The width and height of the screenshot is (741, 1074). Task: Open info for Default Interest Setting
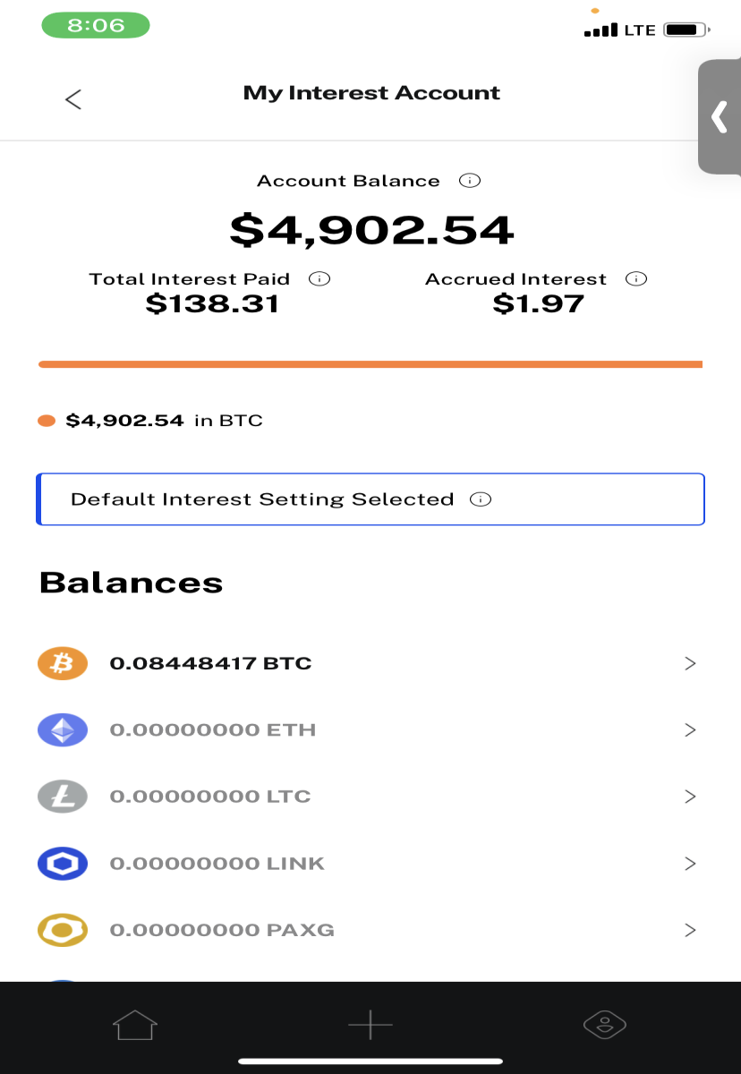481,499
